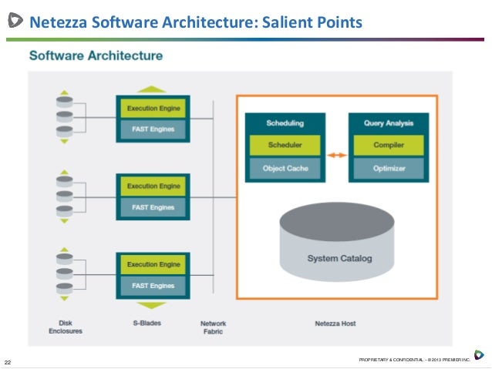The image size is (492, 369).
Task: Click the Scheduling header
Action: [x=285, y=123]
